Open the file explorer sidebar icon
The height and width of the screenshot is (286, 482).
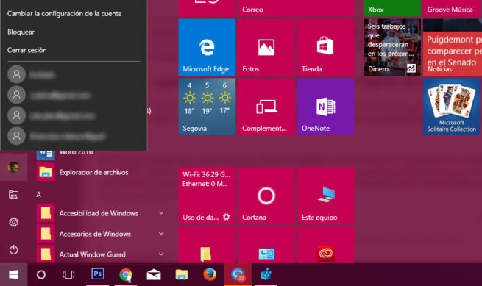pyautogui.click(x=13, y=195)
